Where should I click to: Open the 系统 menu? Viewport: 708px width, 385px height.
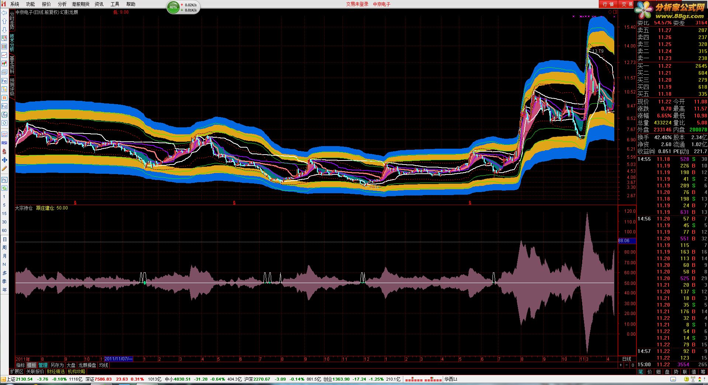15,4
